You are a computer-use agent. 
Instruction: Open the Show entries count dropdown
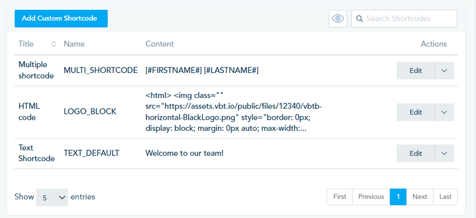[52, 197]
